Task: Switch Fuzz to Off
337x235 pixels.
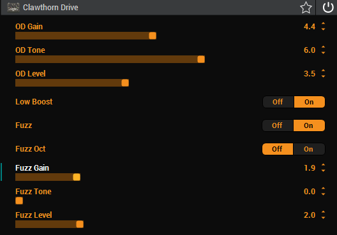Action: pyautogui.click(x=278, y=125)
